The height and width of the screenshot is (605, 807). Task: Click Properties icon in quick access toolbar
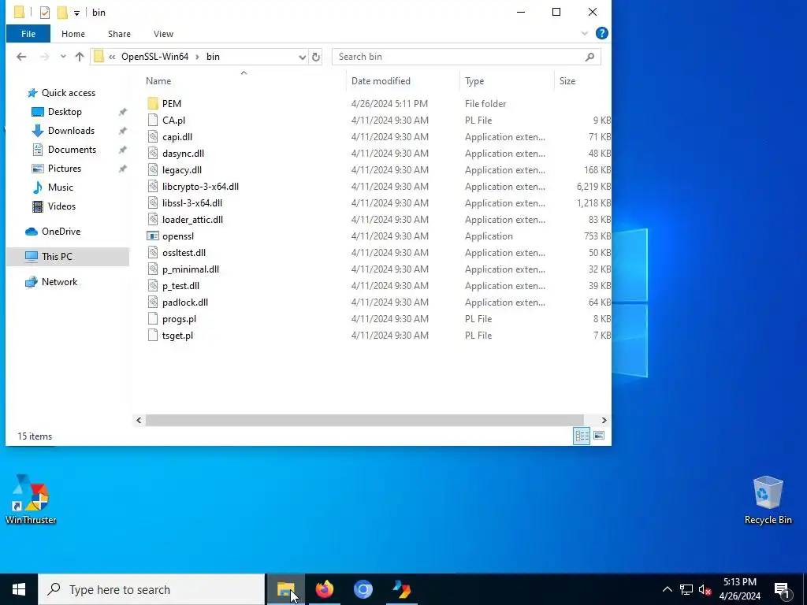[45, 13]
